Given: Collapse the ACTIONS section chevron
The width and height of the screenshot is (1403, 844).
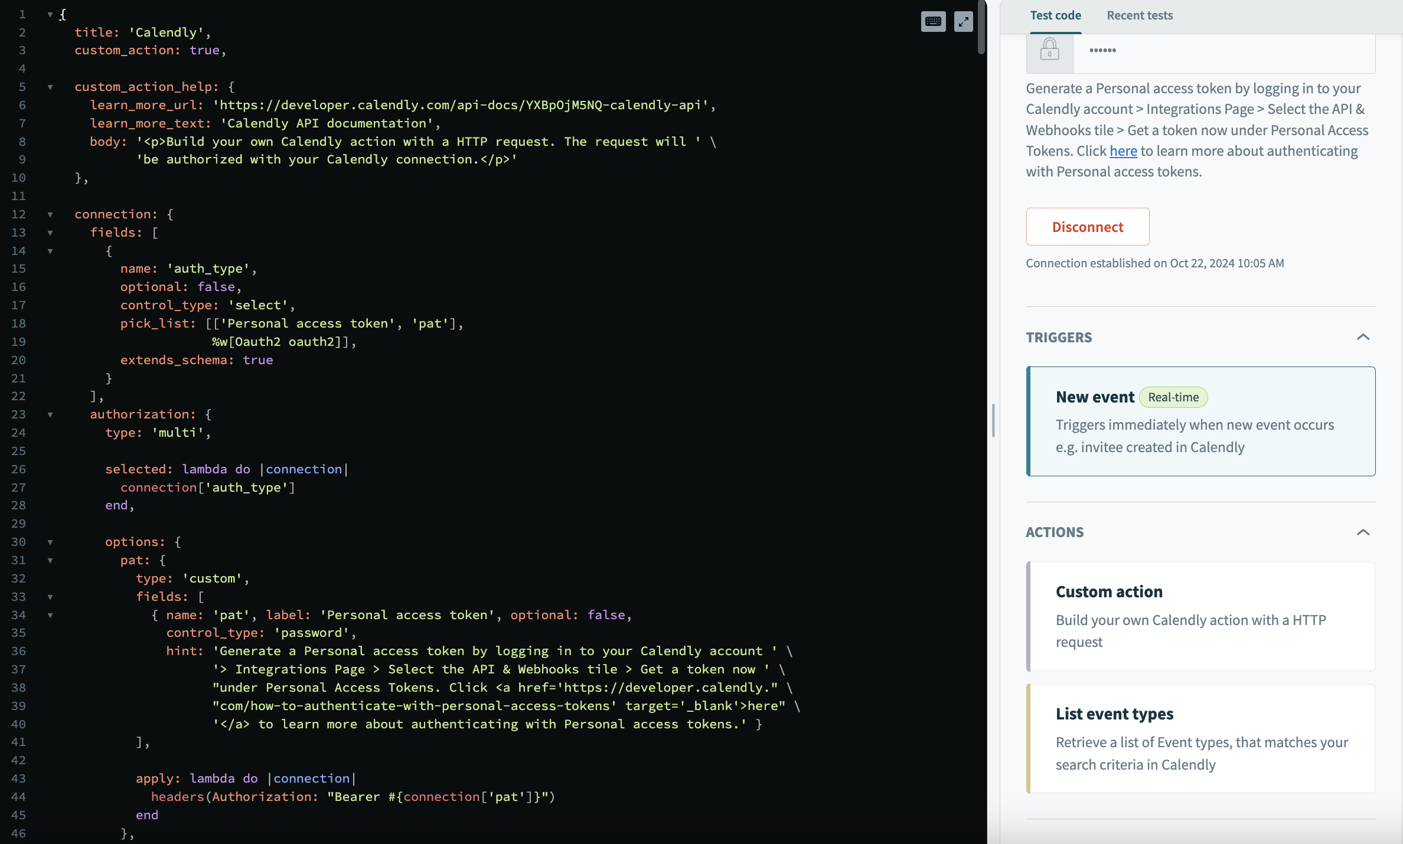Looking at the screenshot, I should coord(1363,532).
